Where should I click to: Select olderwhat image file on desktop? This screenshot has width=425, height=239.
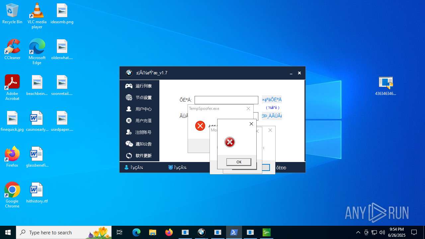[62, 50]
